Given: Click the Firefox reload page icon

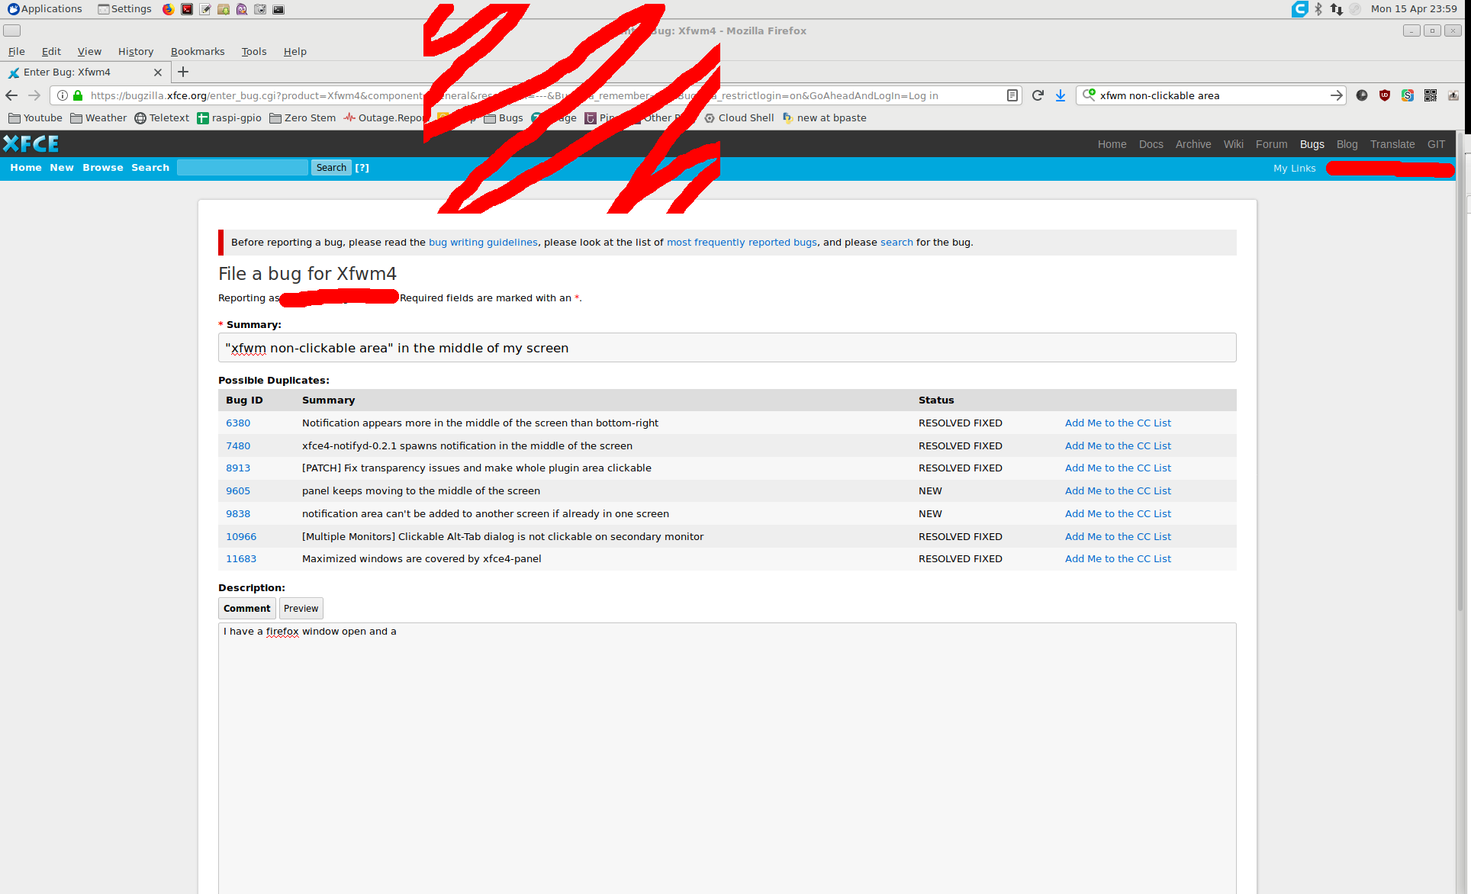Looking at the screenshot, I should click(1038, 95).
